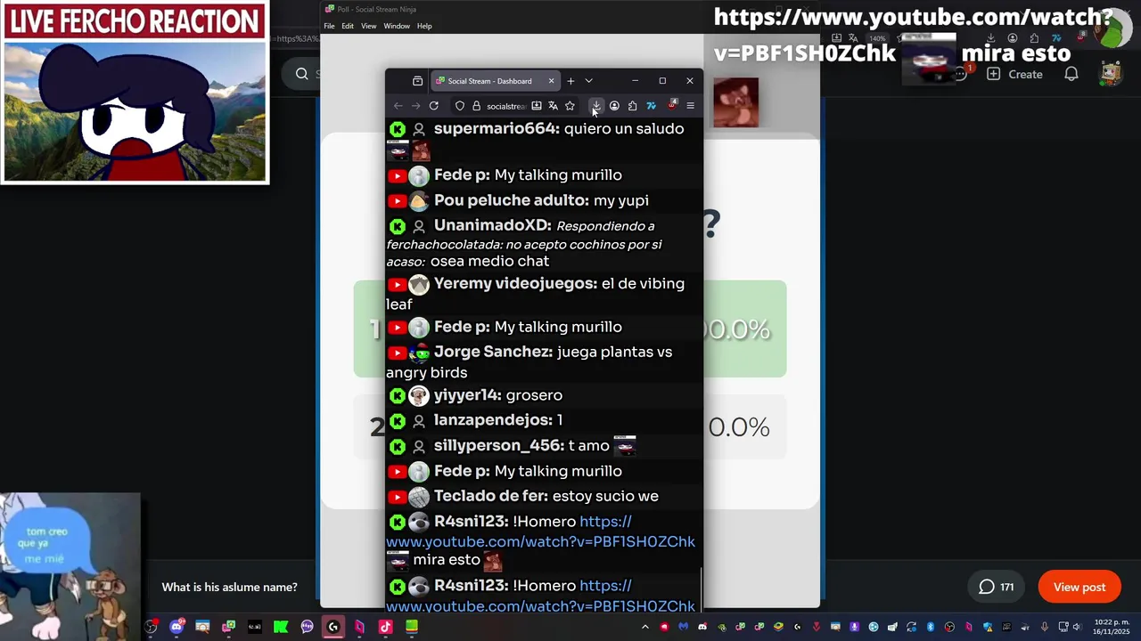Click UnanimadoXD username in chat
Screen dimensions: 1141x641
pos(492,226)
